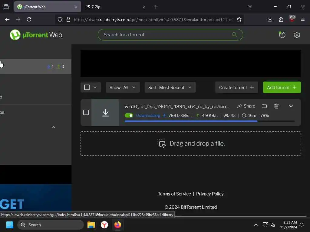Tick the select-all torrents checkbox
The width and height of the screenshot is (310, 232).
[x=87, y=87]
